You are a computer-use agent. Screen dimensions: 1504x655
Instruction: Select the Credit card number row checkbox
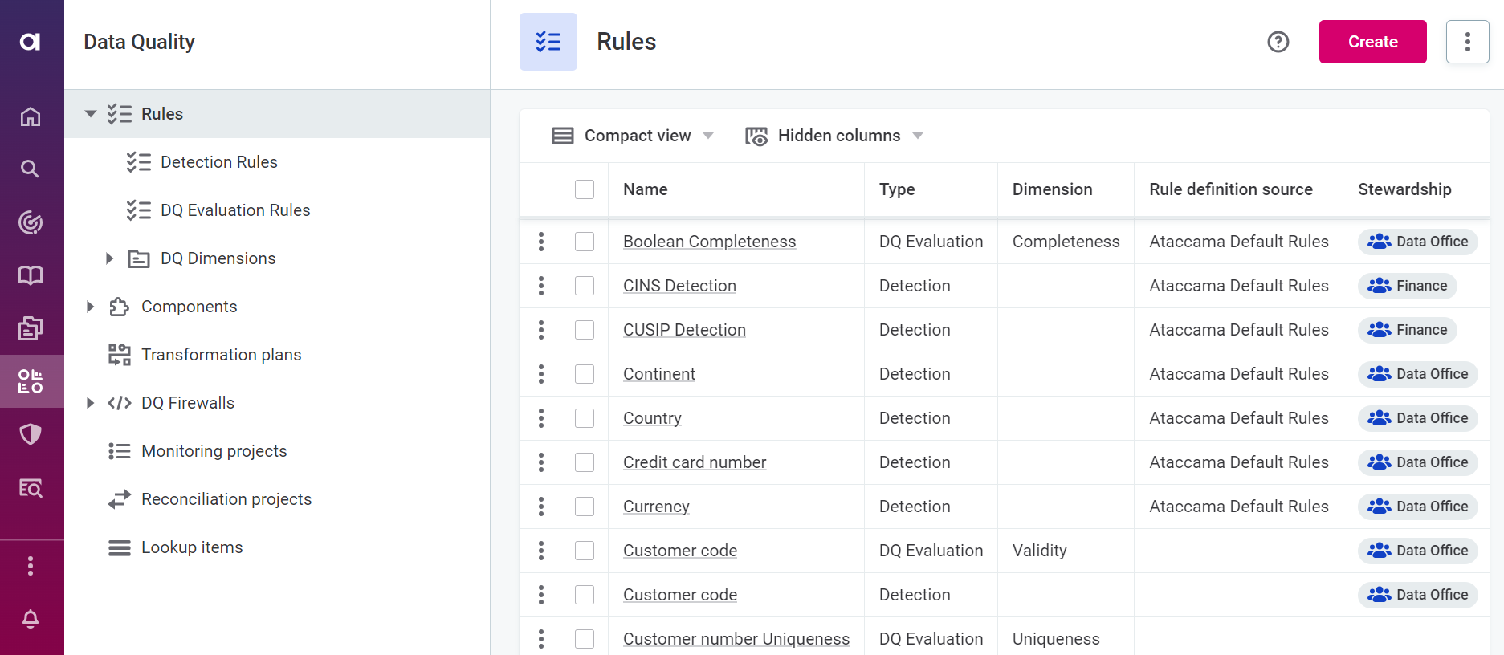[585, 462]
